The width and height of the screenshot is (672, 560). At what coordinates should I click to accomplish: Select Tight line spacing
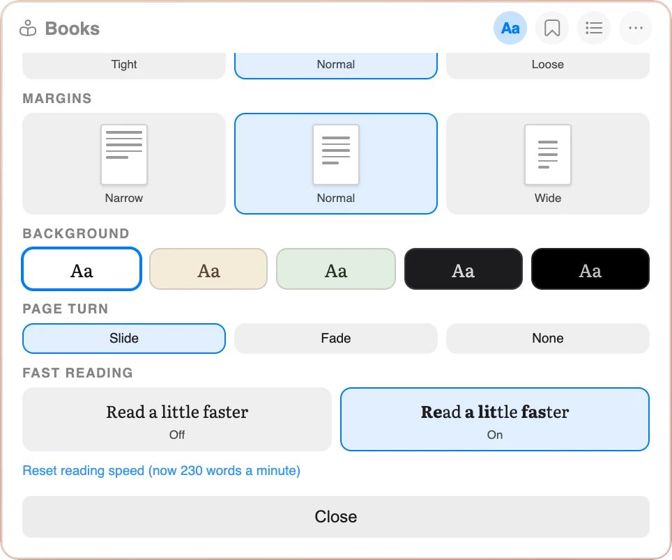tap(124, 65)
